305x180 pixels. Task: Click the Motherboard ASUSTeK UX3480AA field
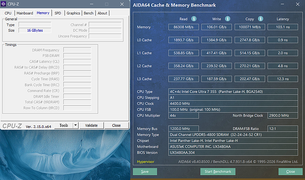(233, 146)
